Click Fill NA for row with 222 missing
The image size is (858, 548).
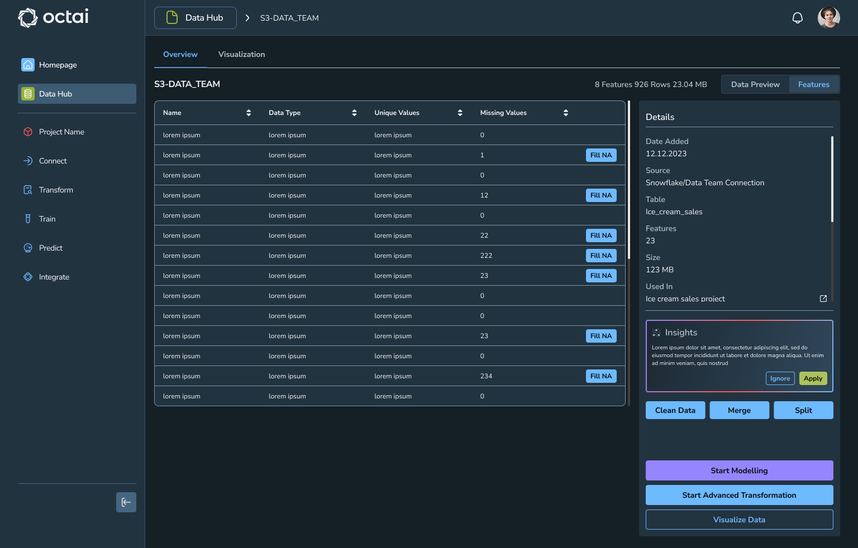tap(601, 256)
